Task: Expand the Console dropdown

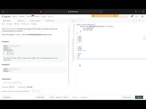Action: click(75, 97)
